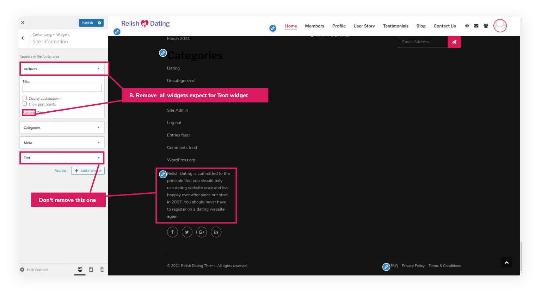Click the Terms & Conditions footer link
This screenshot has height=296, width=541.
[x=445, y=266]
